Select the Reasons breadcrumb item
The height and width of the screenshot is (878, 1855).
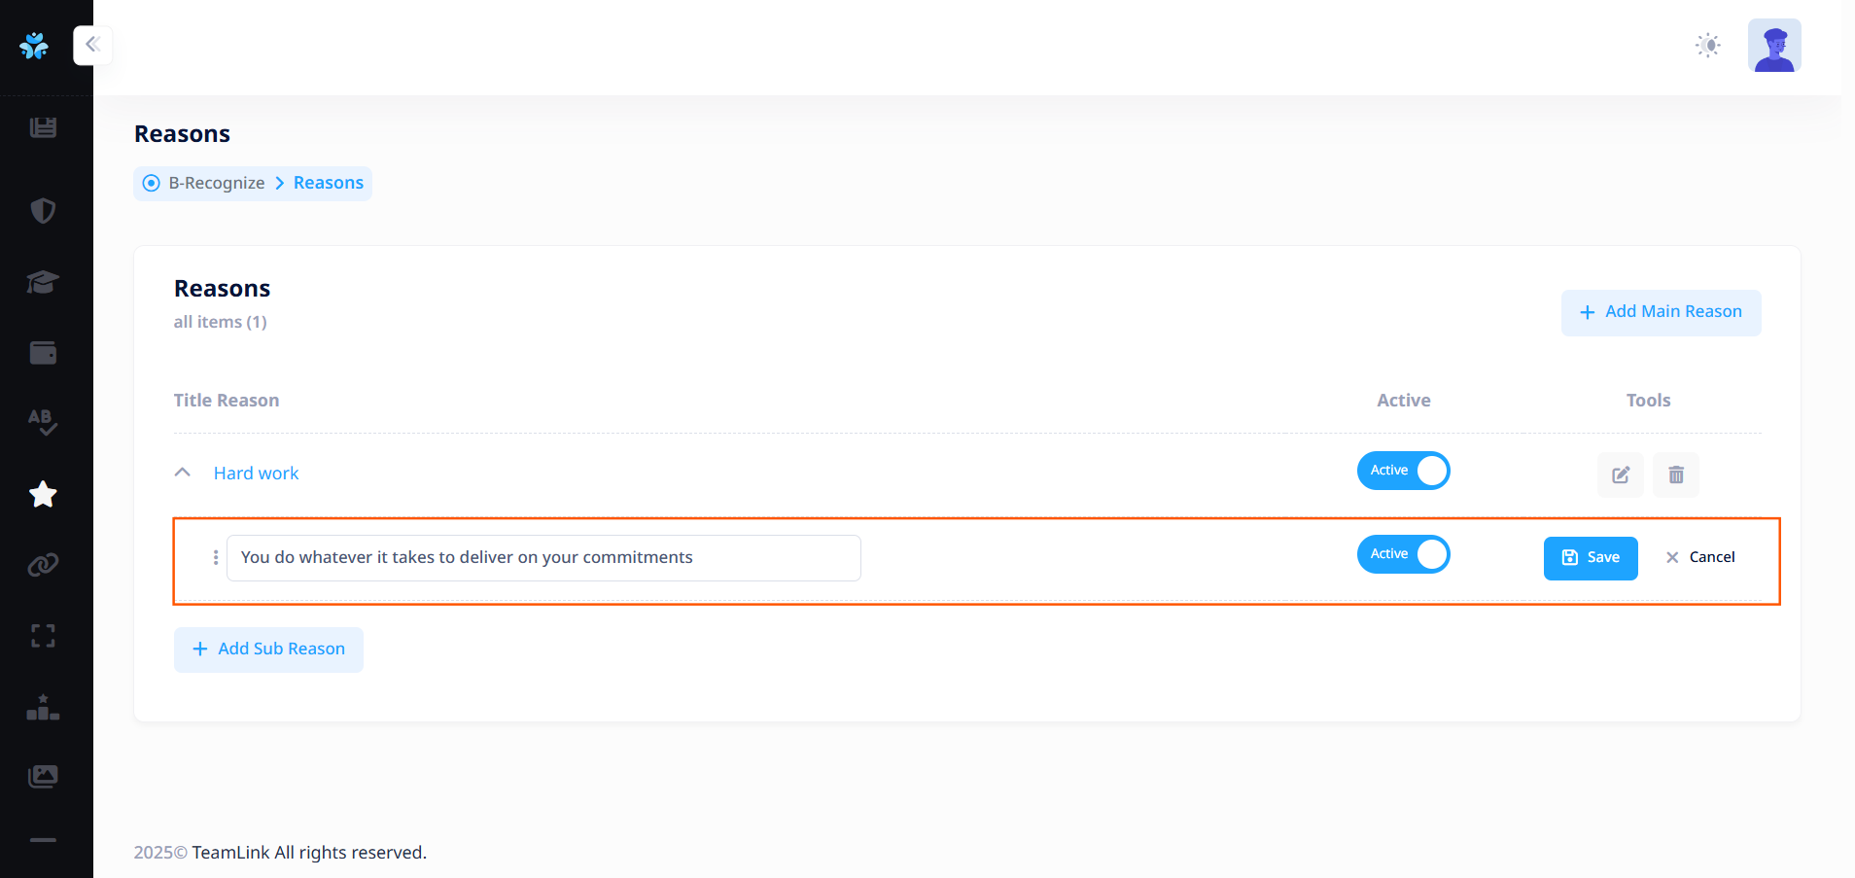point(329,183)
